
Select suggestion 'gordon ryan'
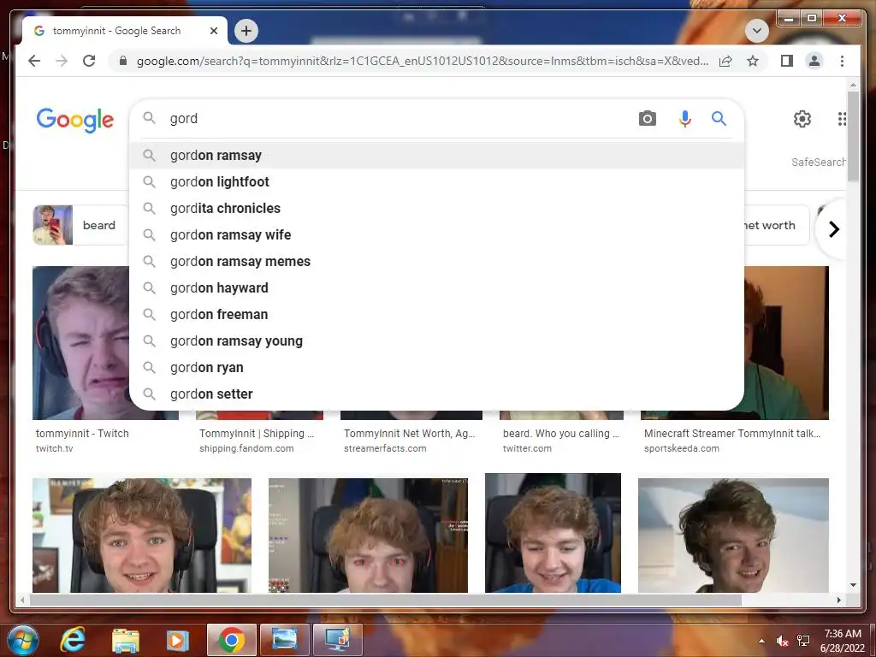coord(436,368)
